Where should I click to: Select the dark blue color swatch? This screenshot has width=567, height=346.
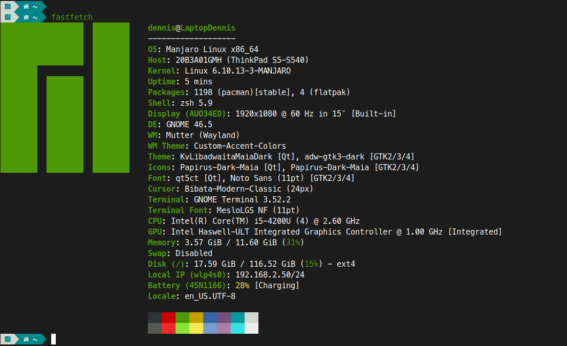pos(210,317)
